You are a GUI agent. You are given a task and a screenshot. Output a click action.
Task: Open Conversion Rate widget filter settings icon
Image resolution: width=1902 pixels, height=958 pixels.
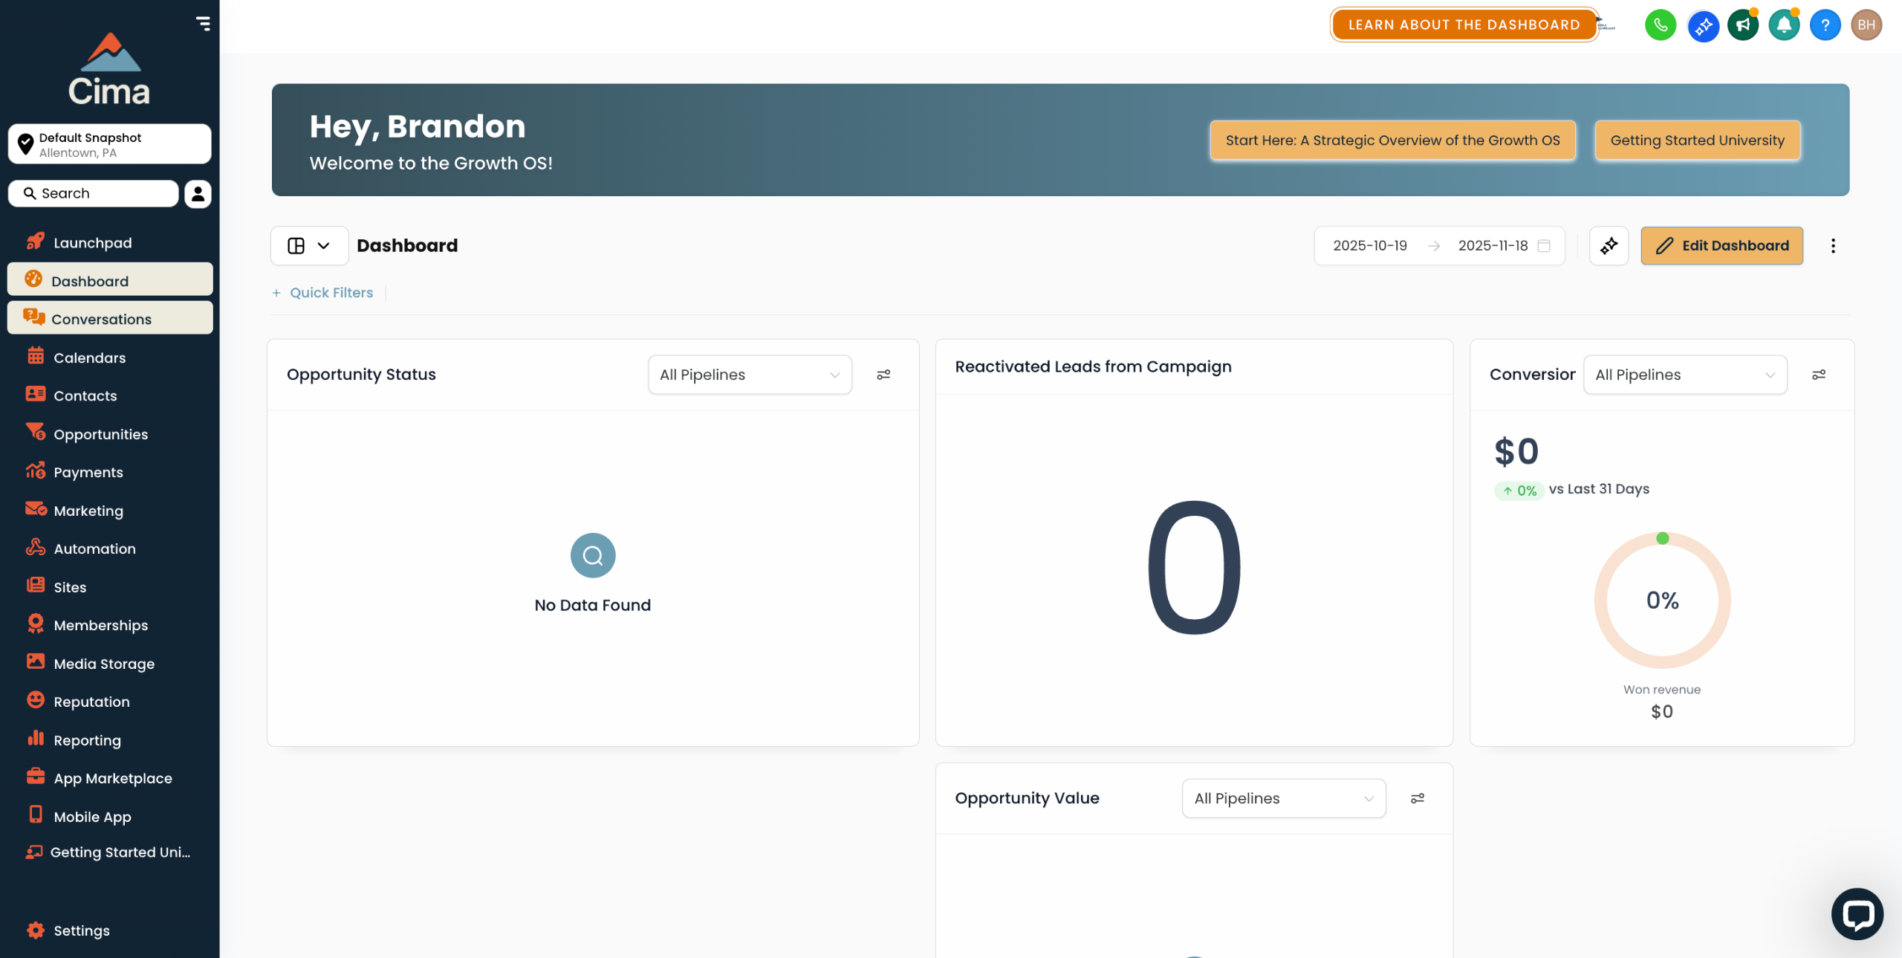click(1819, 375)
